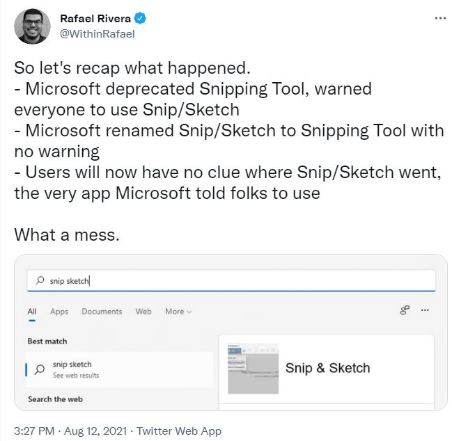The height and width of the screenshot is (441, 452).
Task: Select the All search tab
Action: [32, 312]
